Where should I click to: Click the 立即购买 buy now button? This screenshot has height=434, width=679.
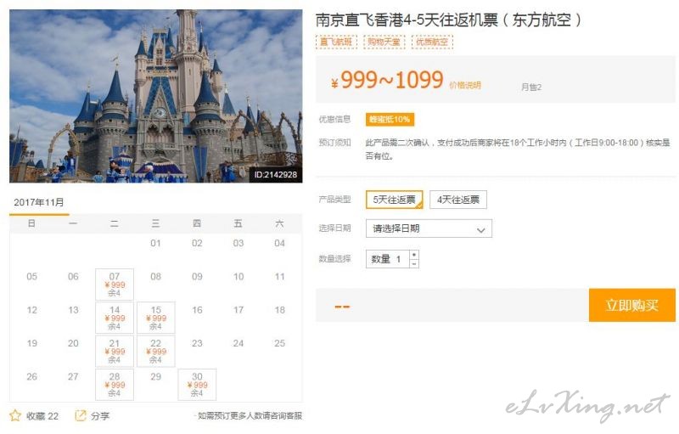(x=631, y=305)
